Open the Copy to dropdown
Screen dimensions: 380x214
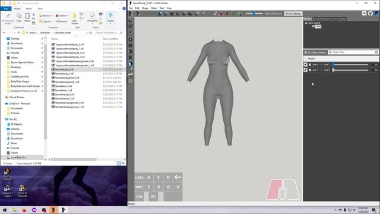coord(46,21)
